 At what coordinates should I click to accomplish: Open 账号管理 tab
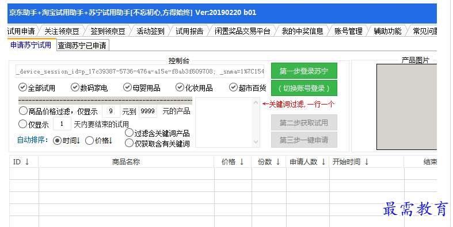coord(348,31)
